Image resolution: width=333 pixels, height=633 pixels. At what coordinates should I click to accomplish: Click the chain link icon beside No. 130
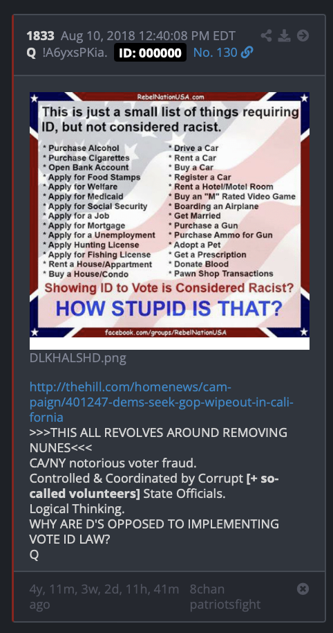tap(247, 53)
